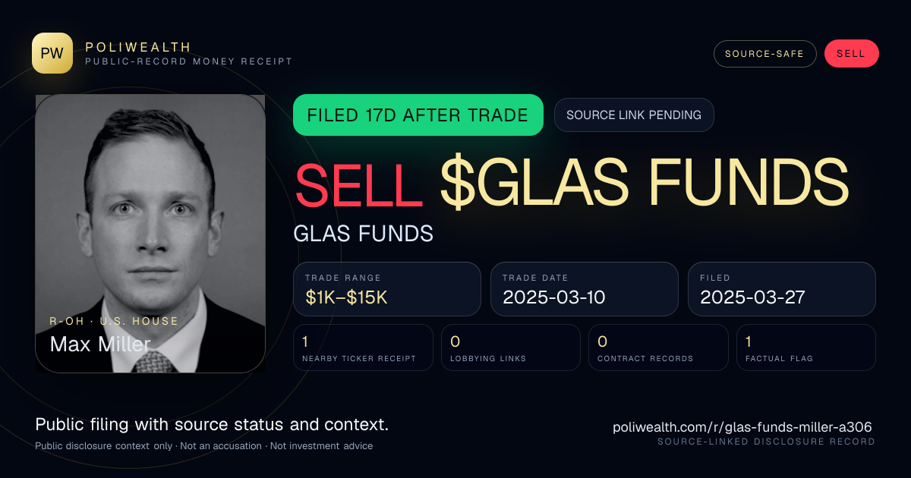The height and width of the screenshot is (478, 911).
Task: Click the gold PW logo icon
Action: tap(52, 53)
